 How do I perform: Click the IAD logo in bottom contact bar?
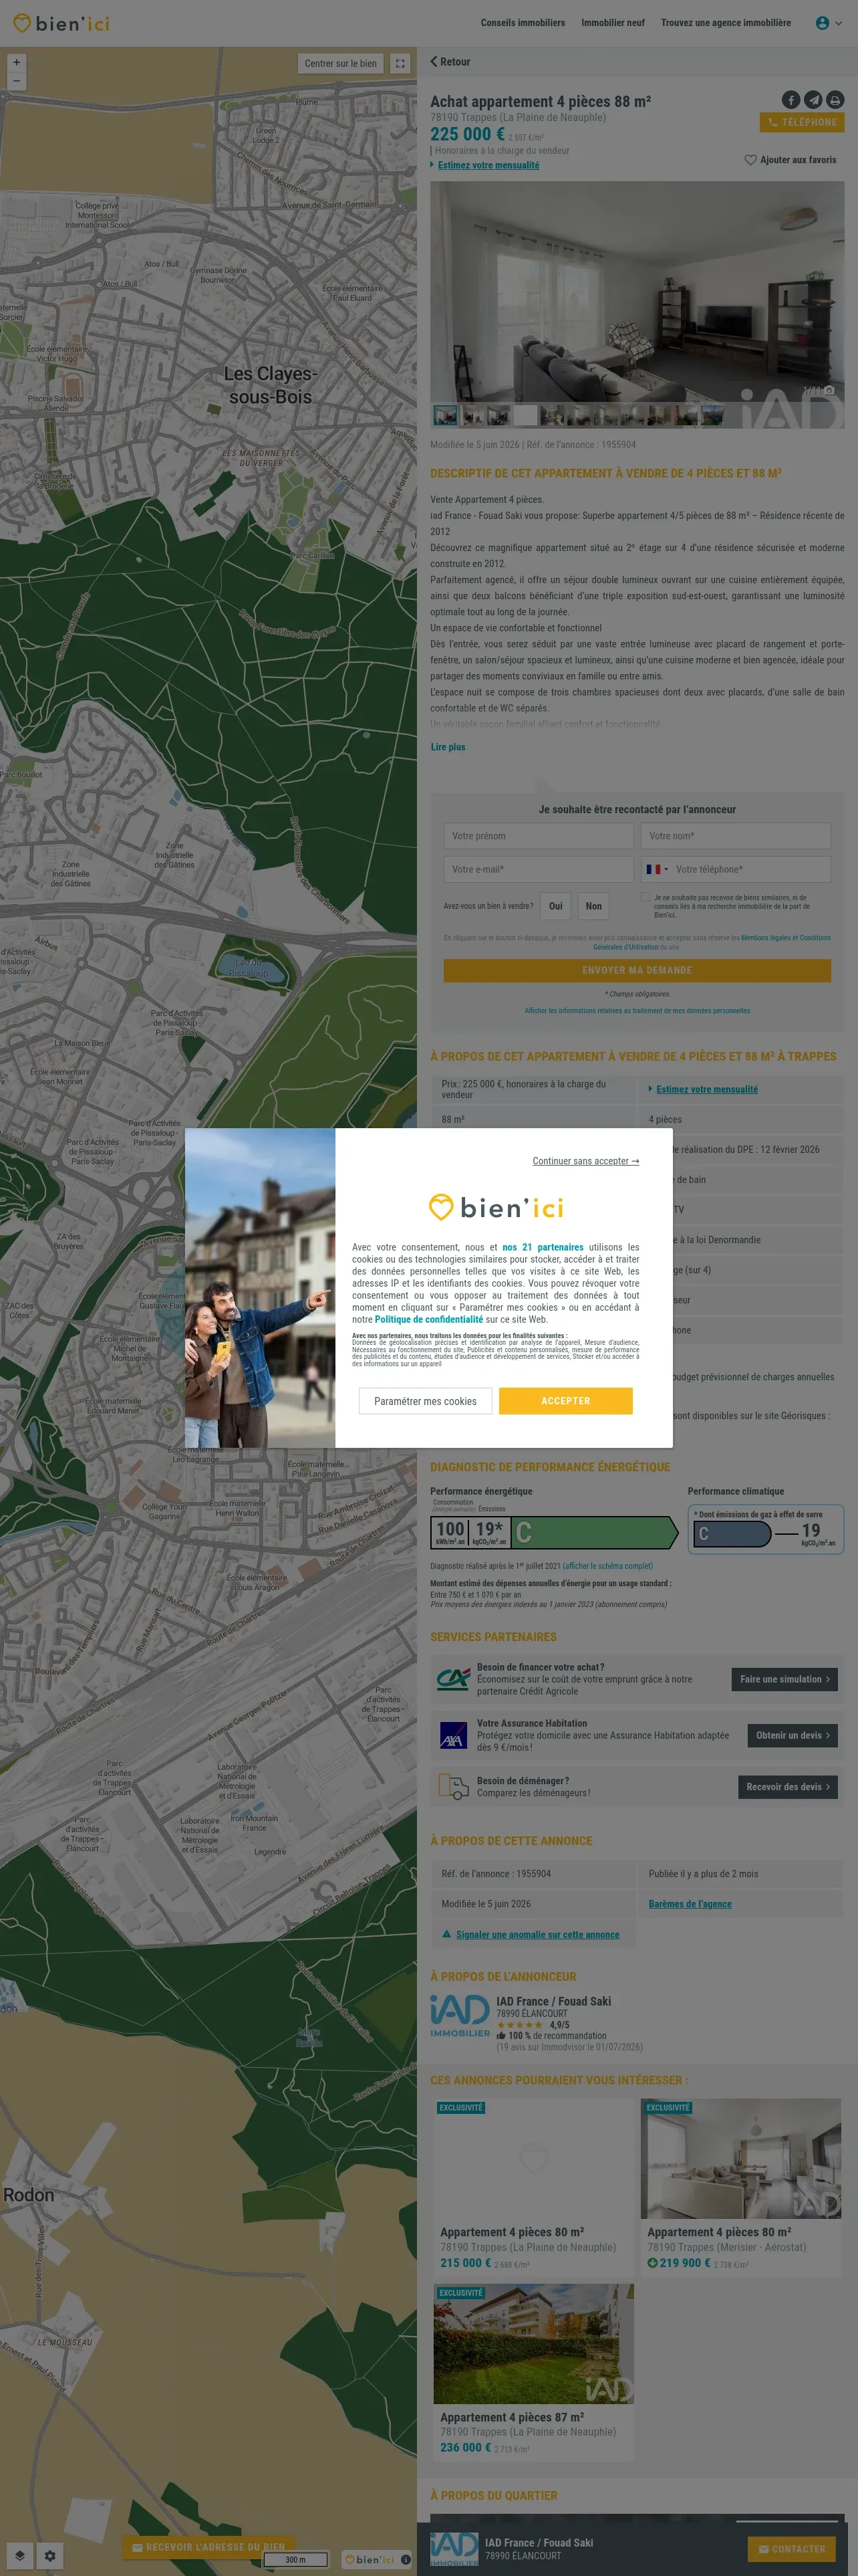[454, 2548]
